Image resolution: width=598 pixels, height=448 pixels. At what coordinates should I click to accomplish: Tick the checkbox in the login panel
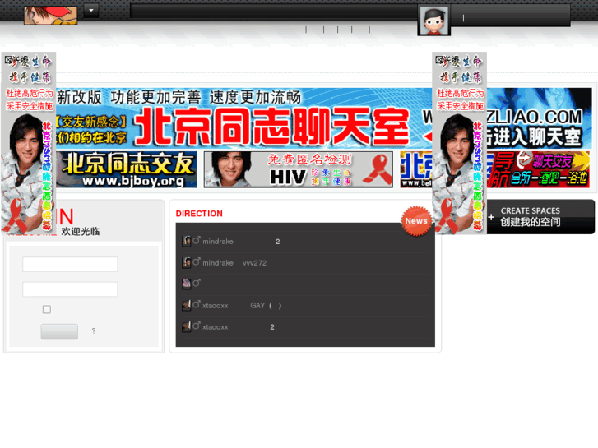pos(47,309)
